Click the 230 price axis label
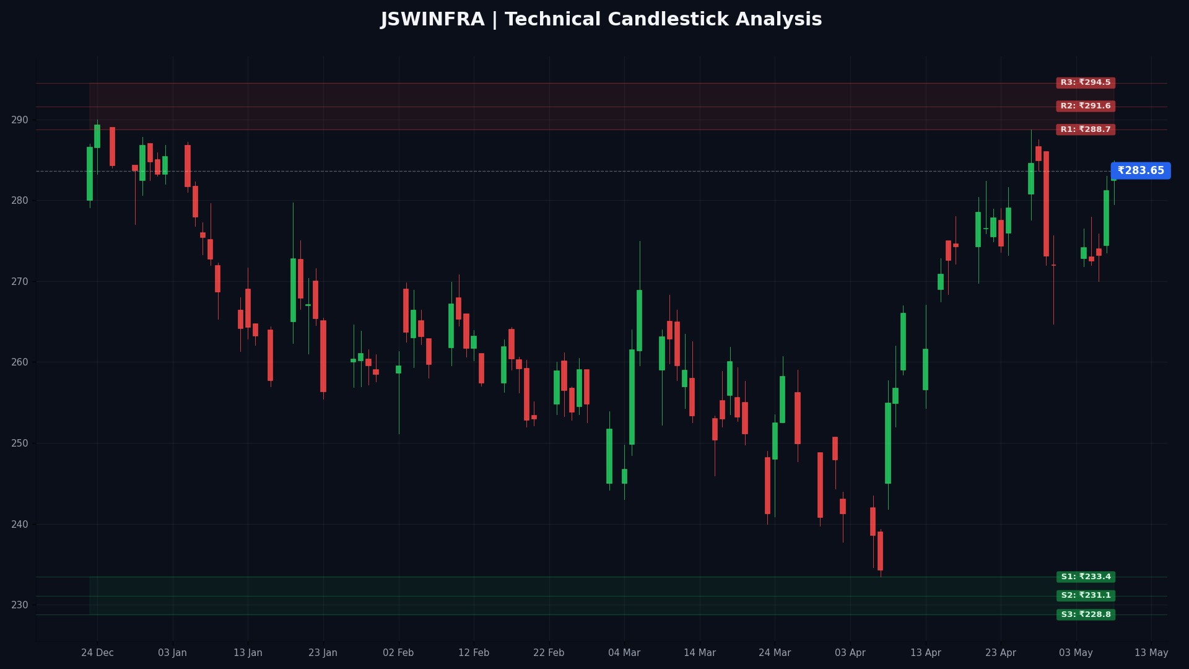Image resolution: width=1189 pixels, height=669 pixels. (20, 605)
